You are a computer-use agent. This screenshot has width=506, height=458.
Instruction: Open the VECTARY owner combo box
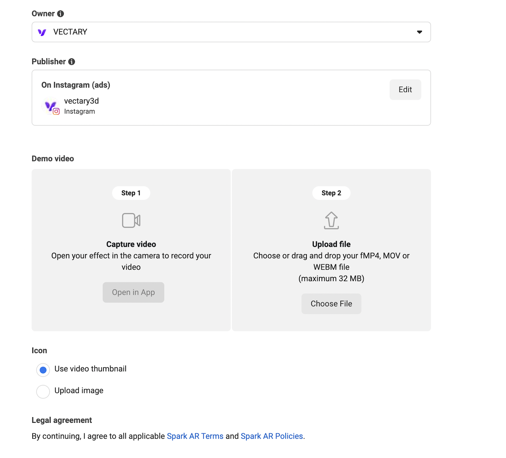[231, 32]
